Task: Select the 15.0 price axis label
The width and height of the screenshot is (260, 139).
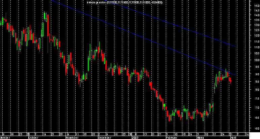Action: click(x=257, y=6)
